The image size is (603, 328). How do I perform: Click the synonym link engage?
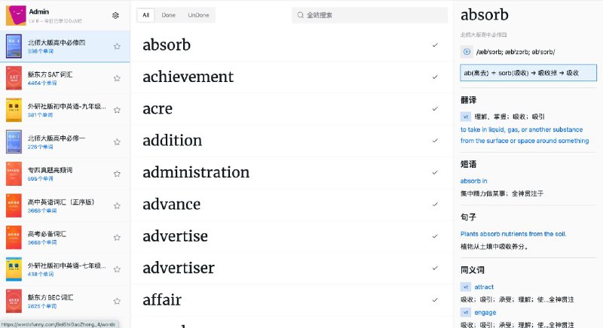point(485,311)
